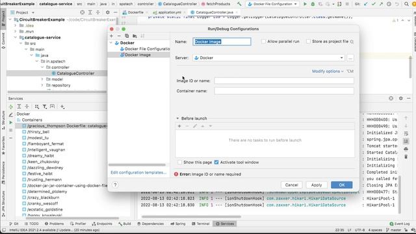Toggle checkbox for /keen_zhukovsky container
Viewport: 416px width, 234px height.
(24, 162)
